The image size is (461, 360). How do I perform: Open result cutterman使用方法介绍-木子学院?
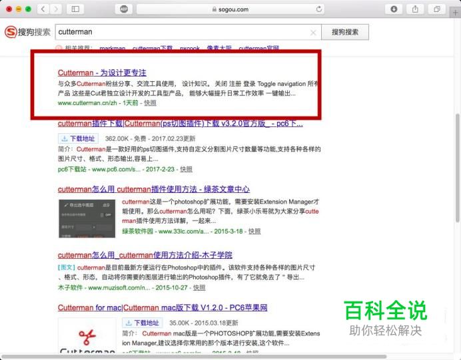pos(145,255)
